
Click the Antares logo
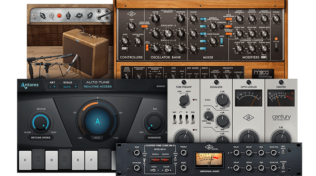point(29,85)
